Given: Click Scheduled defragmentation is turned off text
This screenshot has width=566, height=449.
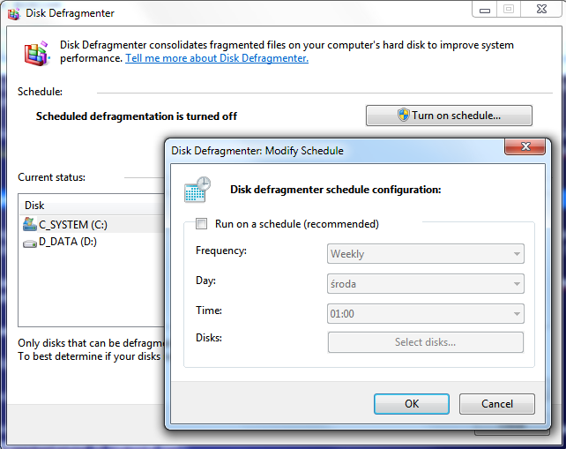Looking at the screenshot, I should pos(136,116).
